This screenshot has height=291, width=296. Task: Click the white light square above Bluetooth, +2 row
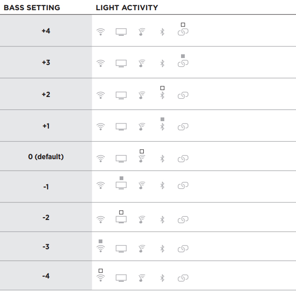(x=162, y=88)
